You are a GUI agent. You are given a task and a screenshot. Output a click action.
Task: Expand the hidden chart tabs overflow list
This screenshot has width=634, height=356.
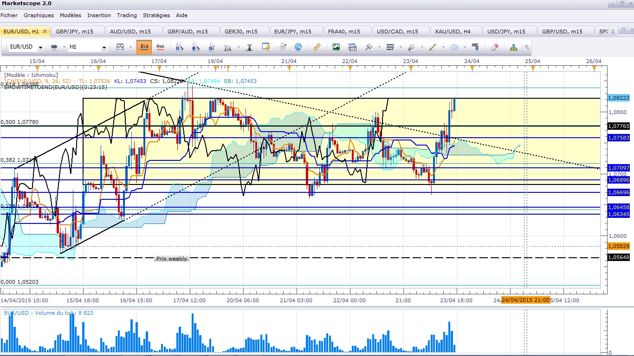point(613,32)
